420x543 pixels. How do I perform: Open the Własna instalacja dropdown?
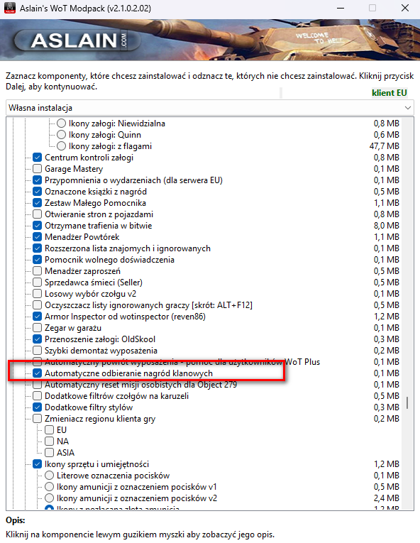(x=210, y=108)
